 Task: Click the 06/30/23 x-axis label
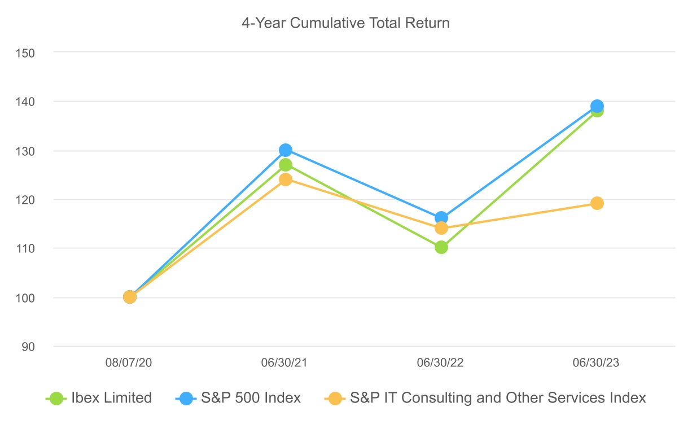click(597, 363)
